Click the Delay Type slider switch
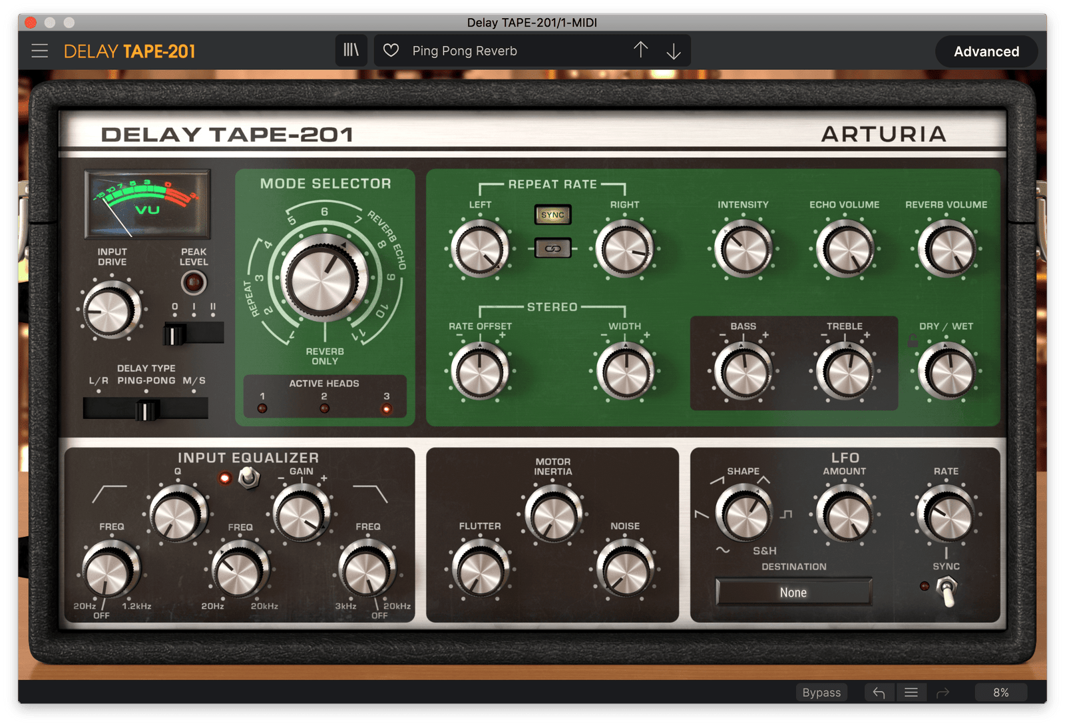1065x726 pixels. tap(146, 409)
